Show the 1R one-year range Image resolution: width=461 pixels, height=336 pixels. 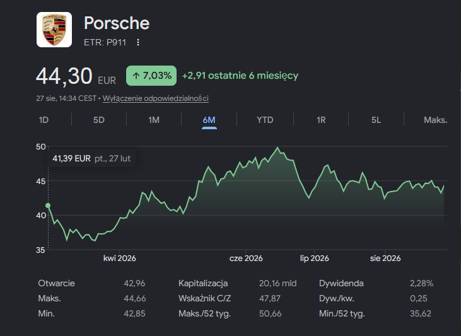tap(321, 120)
